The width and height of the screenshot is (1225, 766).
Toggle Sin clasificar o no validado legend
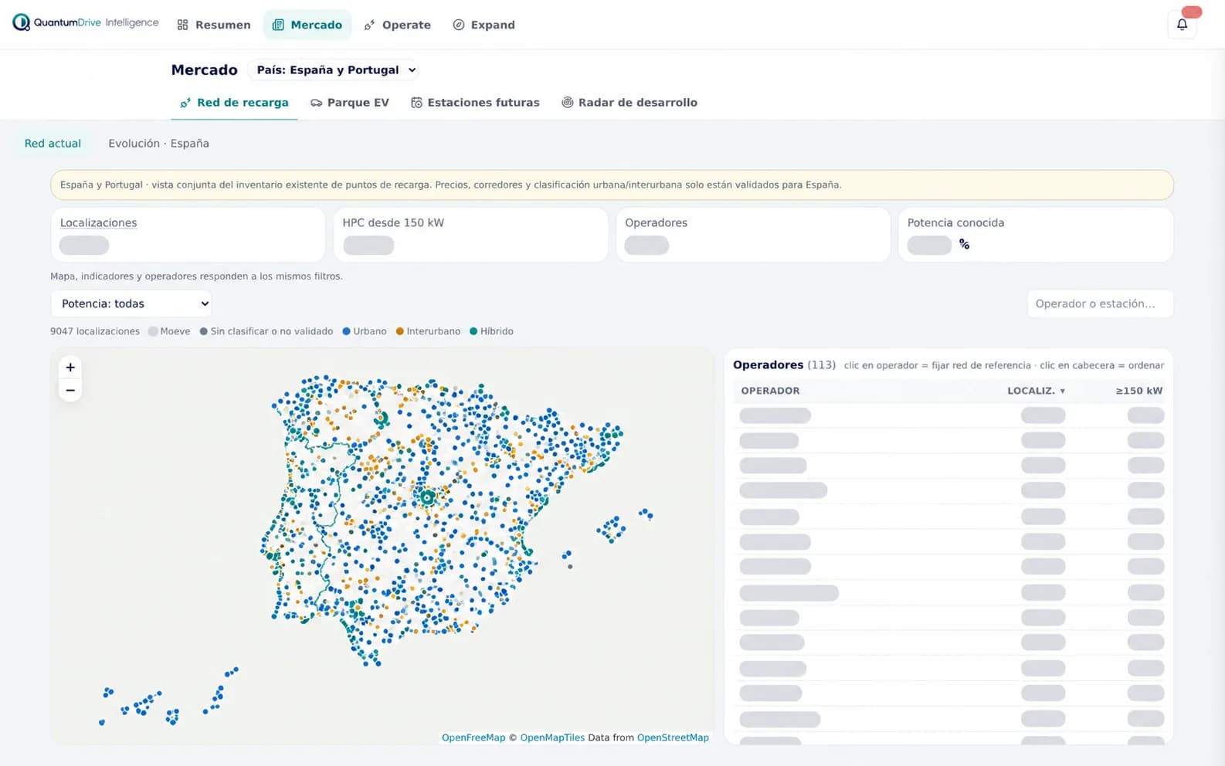coord(266,331)
